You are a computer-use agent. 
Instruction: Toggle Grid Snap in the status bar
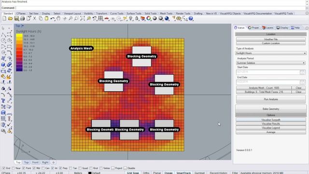(133, 173)
